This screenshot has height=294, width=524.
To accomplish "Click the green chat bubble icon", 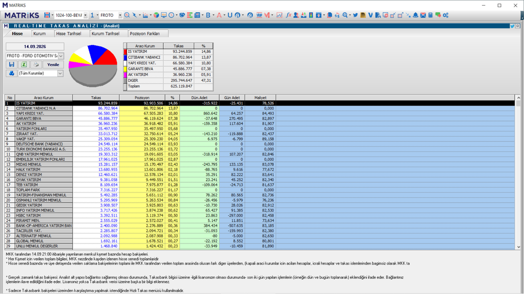I will (x=438, y=15).
